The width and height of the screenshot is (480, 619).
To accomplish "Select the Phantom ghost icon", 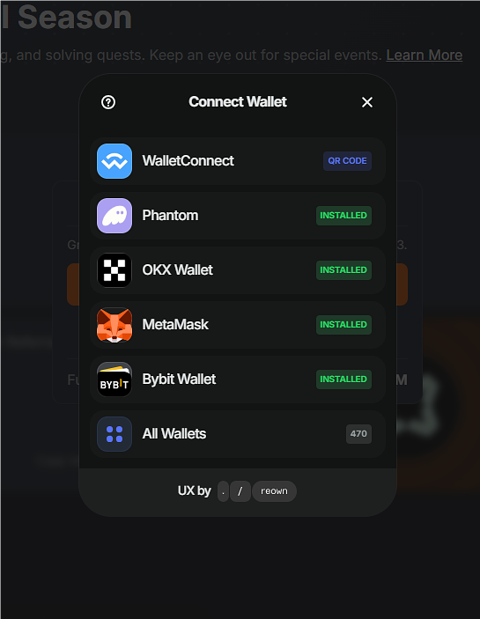I will click(114, 216).
